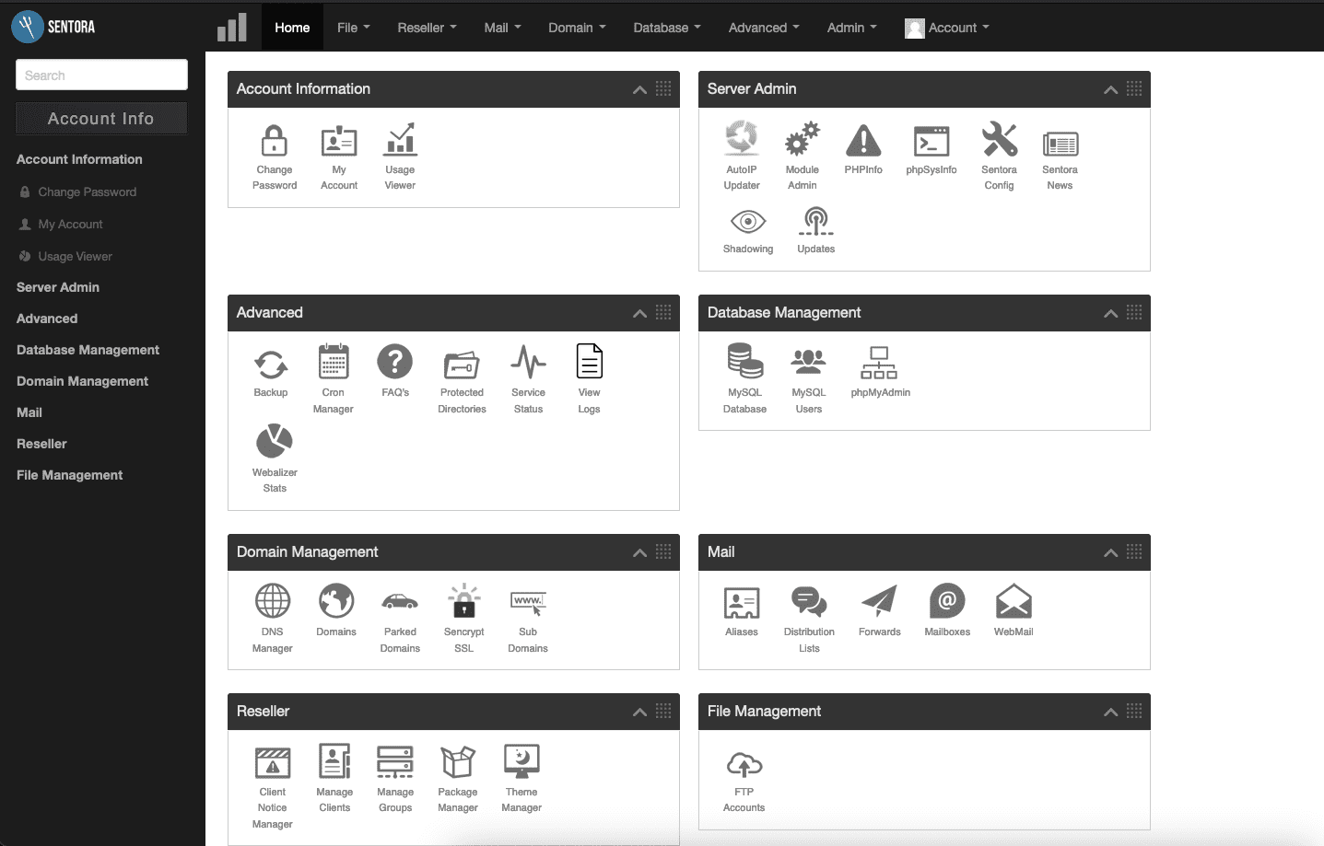Image resolution: width=1324 pixels, height=846 pixels.
Task: Go to Database Management in the sidebar
Action: (88, 350)
